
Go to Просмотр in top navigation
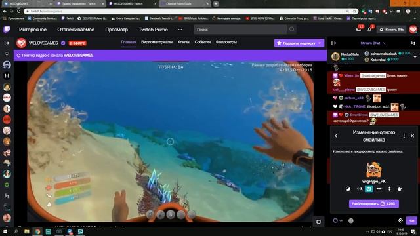coord(117,29)
